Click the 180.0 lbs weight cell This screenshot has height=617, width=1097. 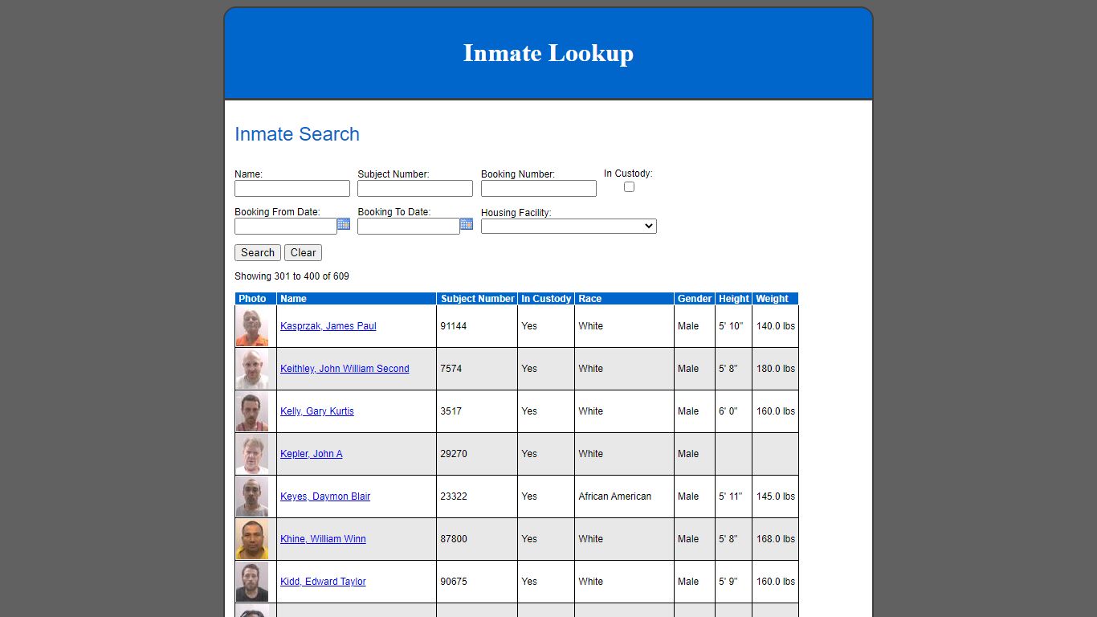(x=775, y=369)
